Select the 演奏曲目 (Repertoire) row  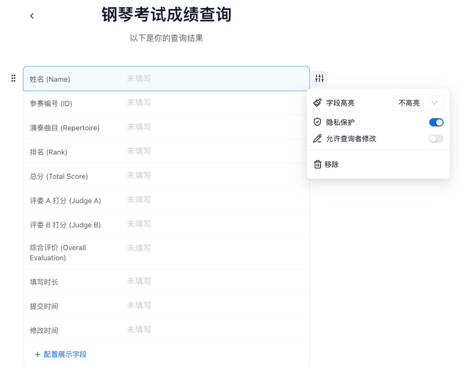point(166,127)
